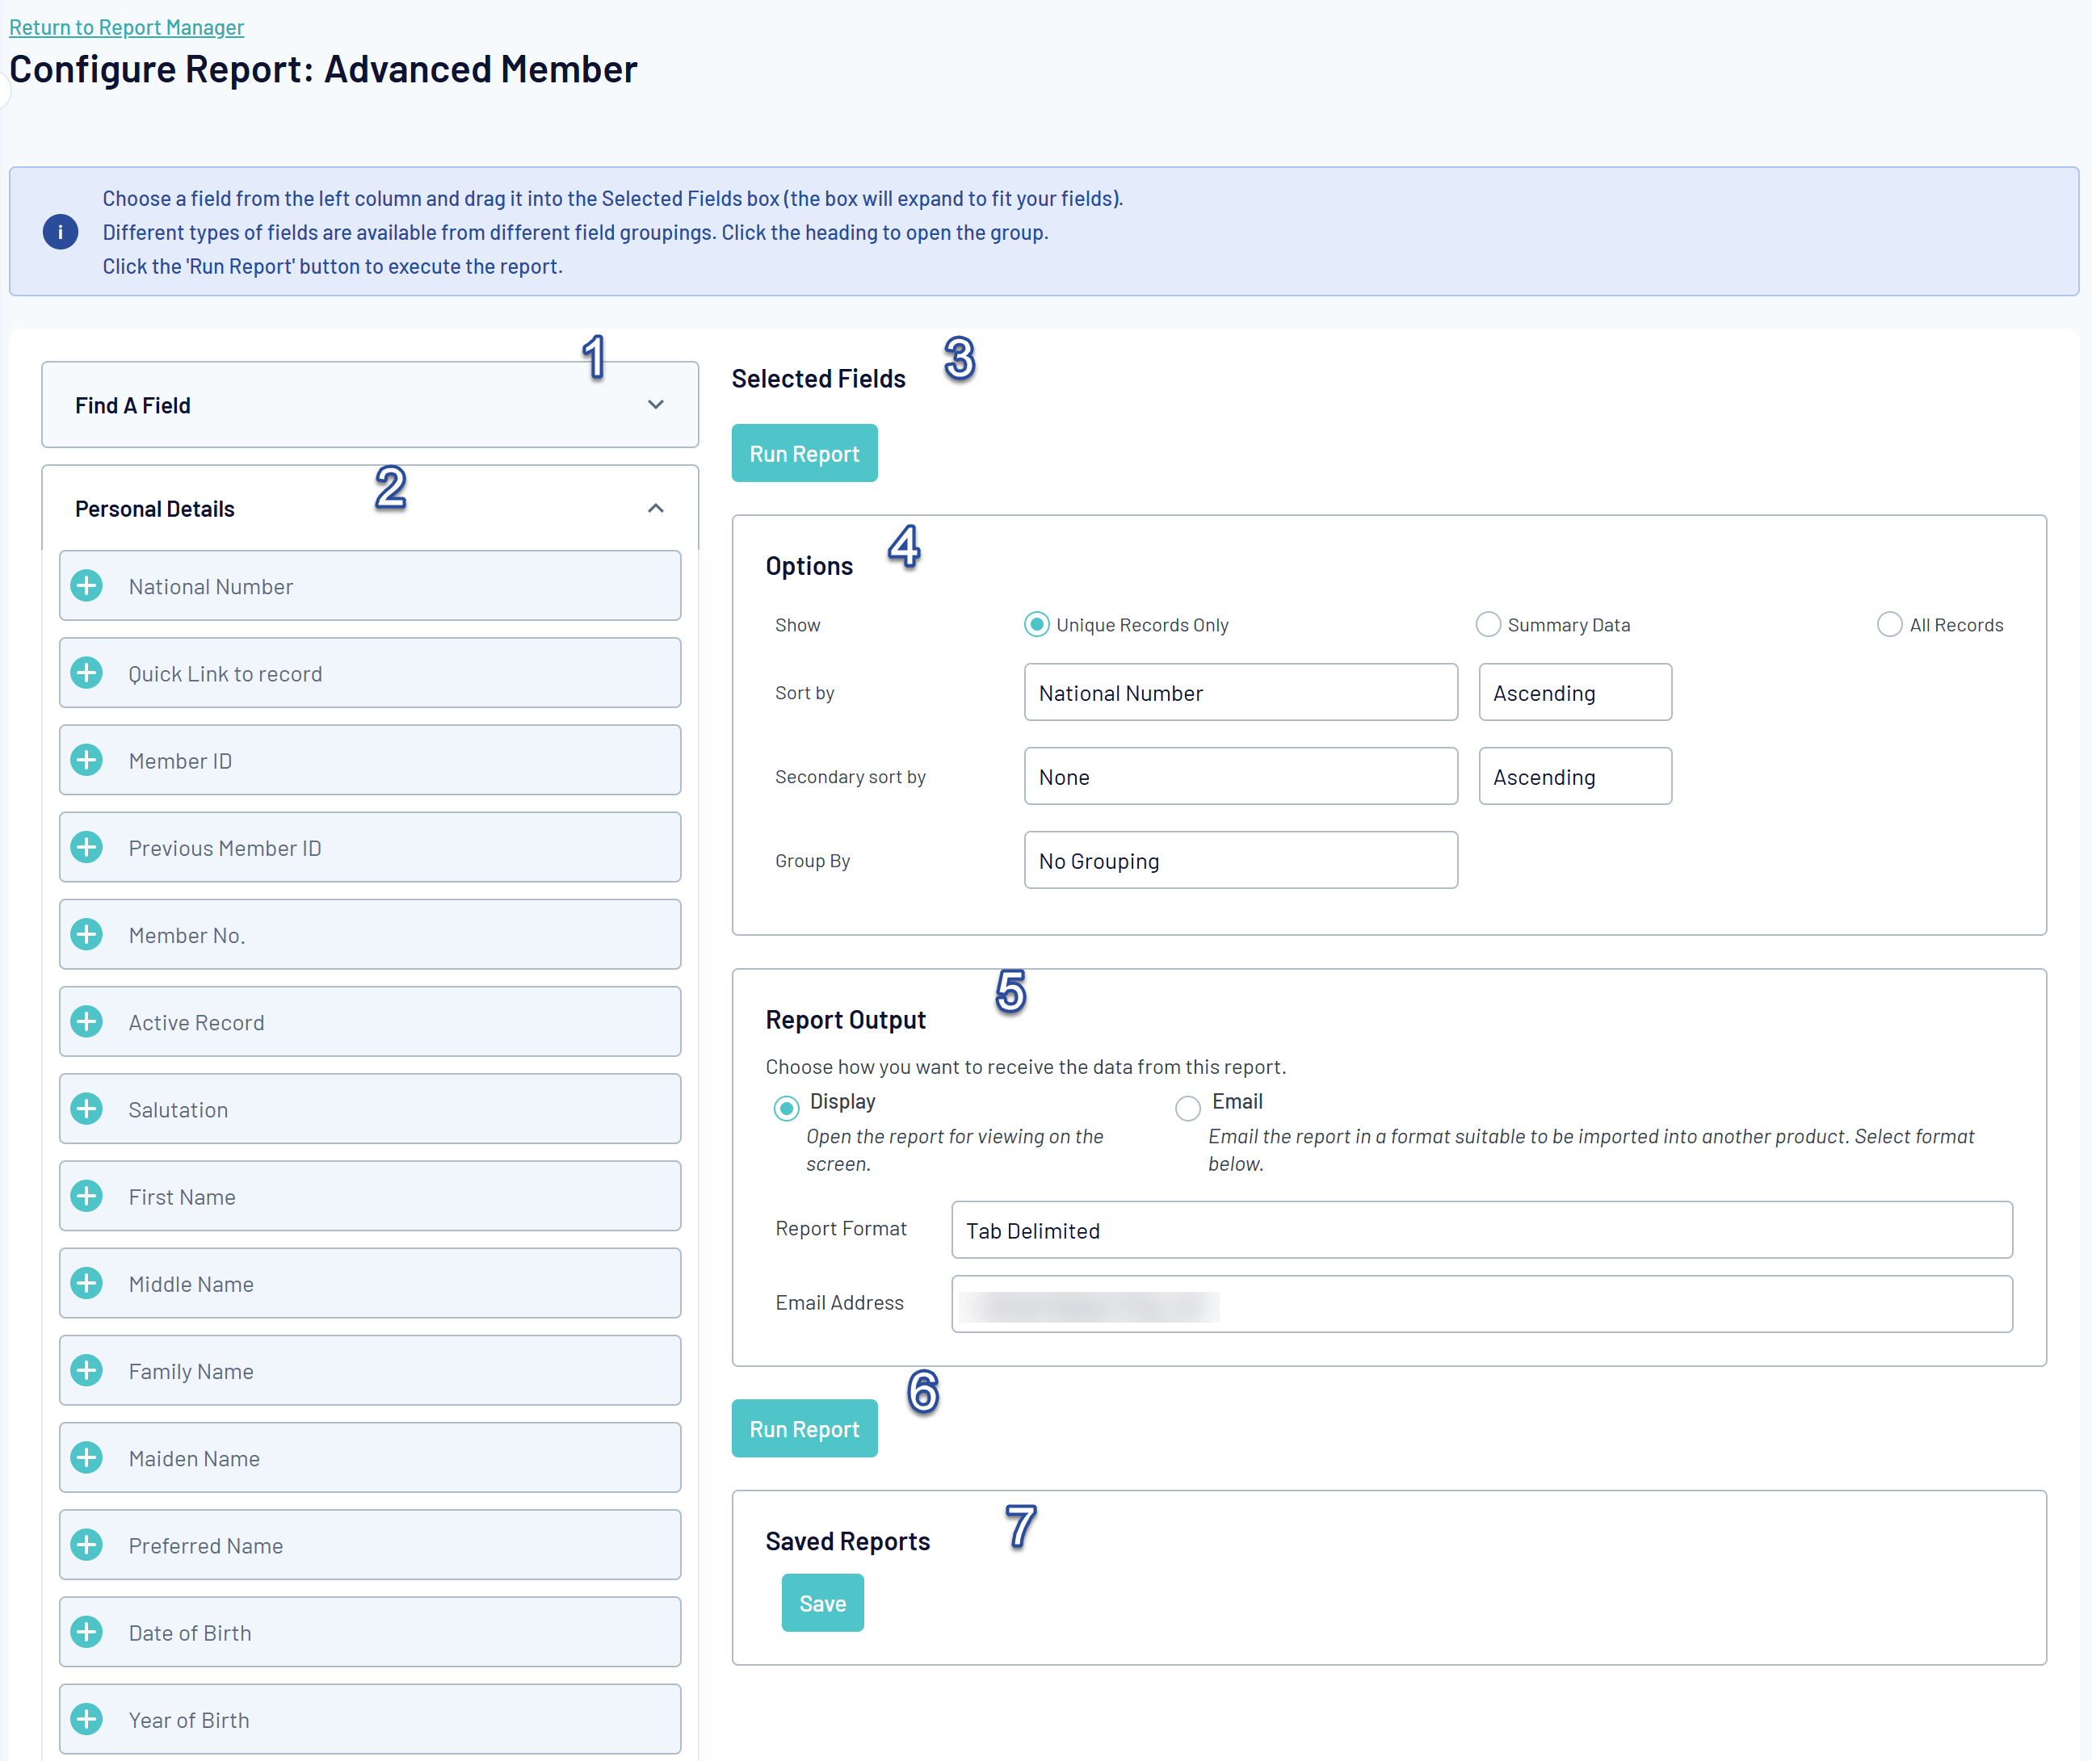Expand the Find A Field section
The height and width of the screenshot is (1761, 2092).
pyautogui.click(x=655, y=405)
